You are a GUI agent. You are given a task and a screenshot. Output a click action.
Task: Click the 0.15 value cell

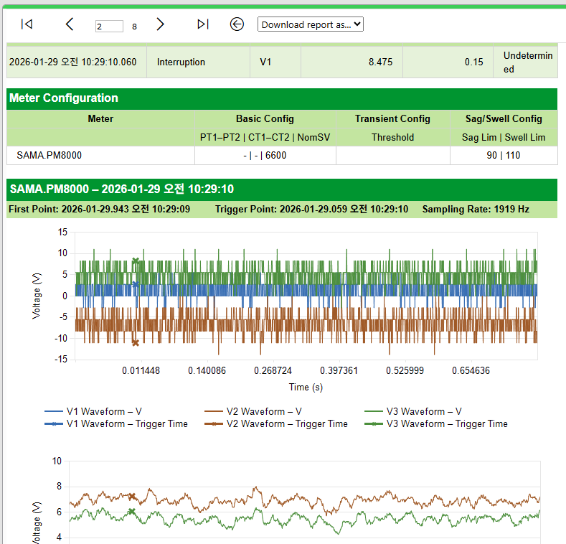448,62
